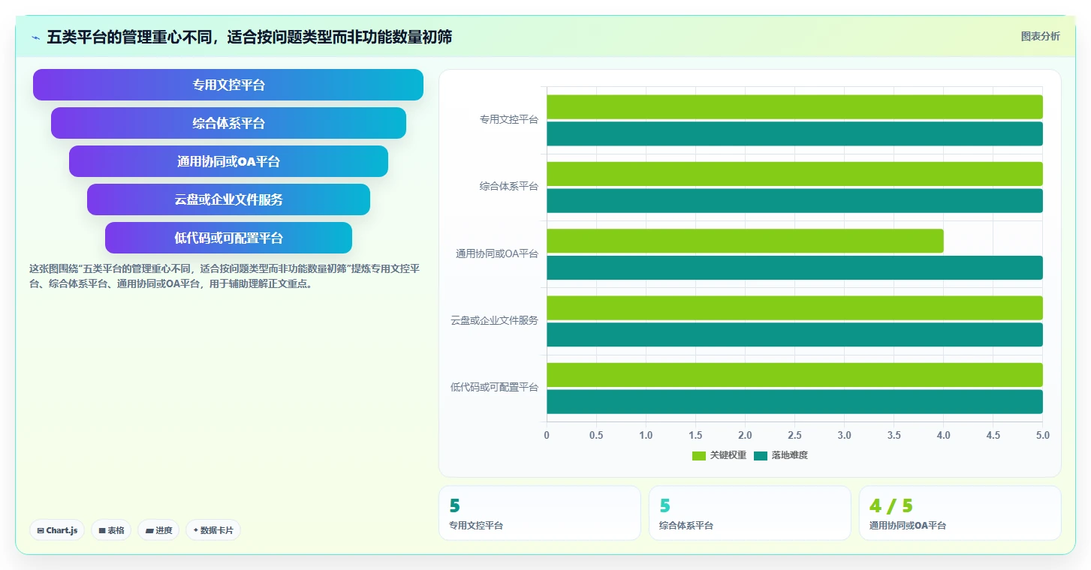Viewport: 1091px width, 570px height.
Task: Open the 综合体系平台 data card showing 5
Action: click(750, 513)
